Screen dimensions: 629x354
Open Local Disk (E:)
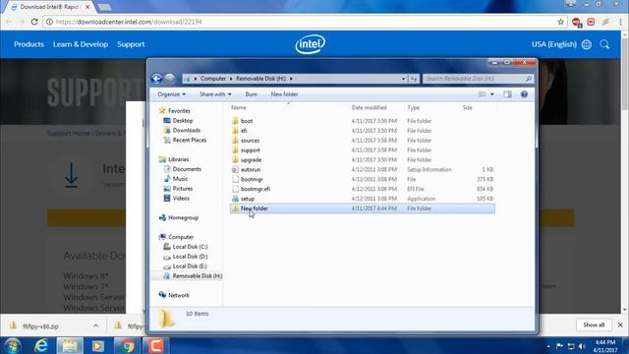coord(190,266)
